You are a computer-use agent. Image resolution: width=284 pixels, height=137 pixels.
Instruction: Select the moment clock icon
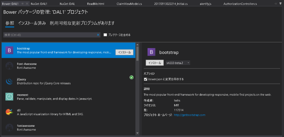[9, 97]
